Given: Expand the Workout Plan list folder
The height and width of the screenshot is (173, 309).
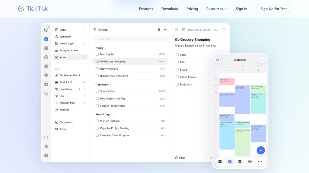Looking at the screenshot, I should 54,103.
